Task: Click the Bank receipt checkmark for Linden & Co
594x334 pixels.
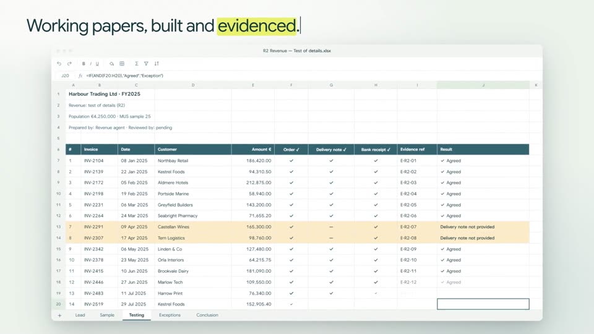Action: 376,249
